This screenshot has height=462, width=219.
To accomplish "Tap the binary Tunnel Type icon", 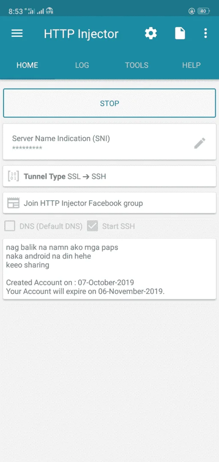I will [13, 177].
